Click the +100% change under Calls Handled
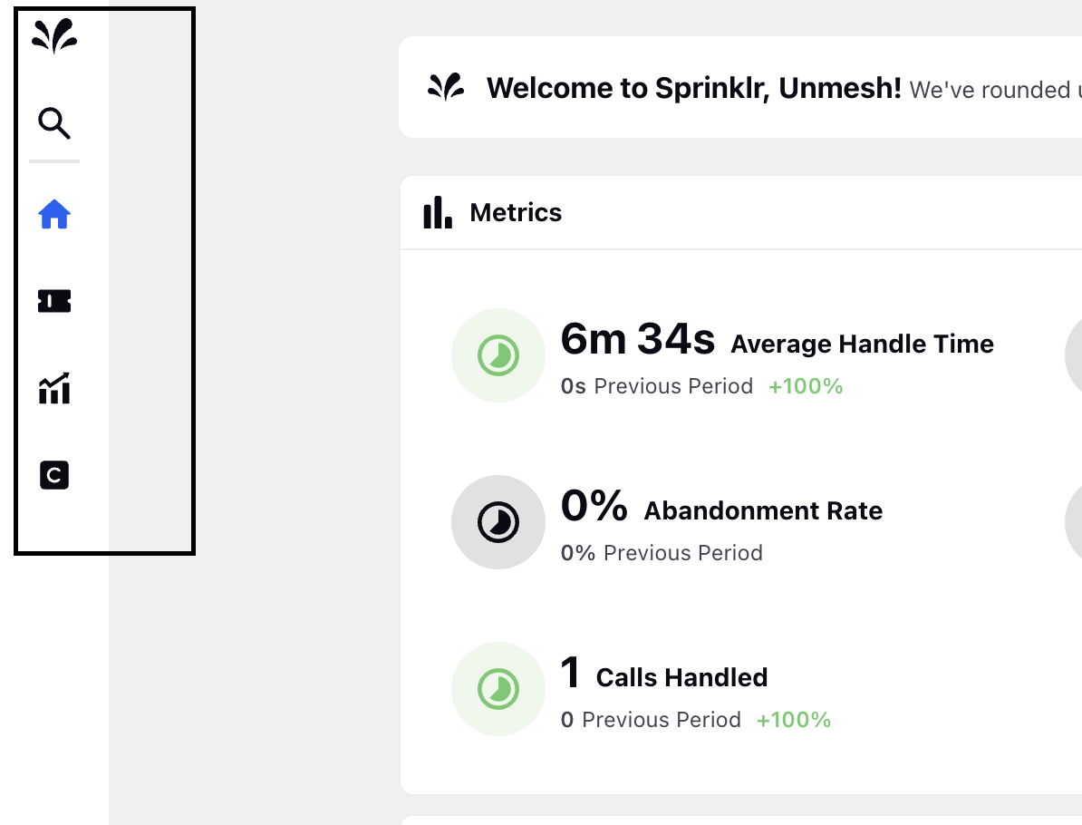 [x=794, y=720]
